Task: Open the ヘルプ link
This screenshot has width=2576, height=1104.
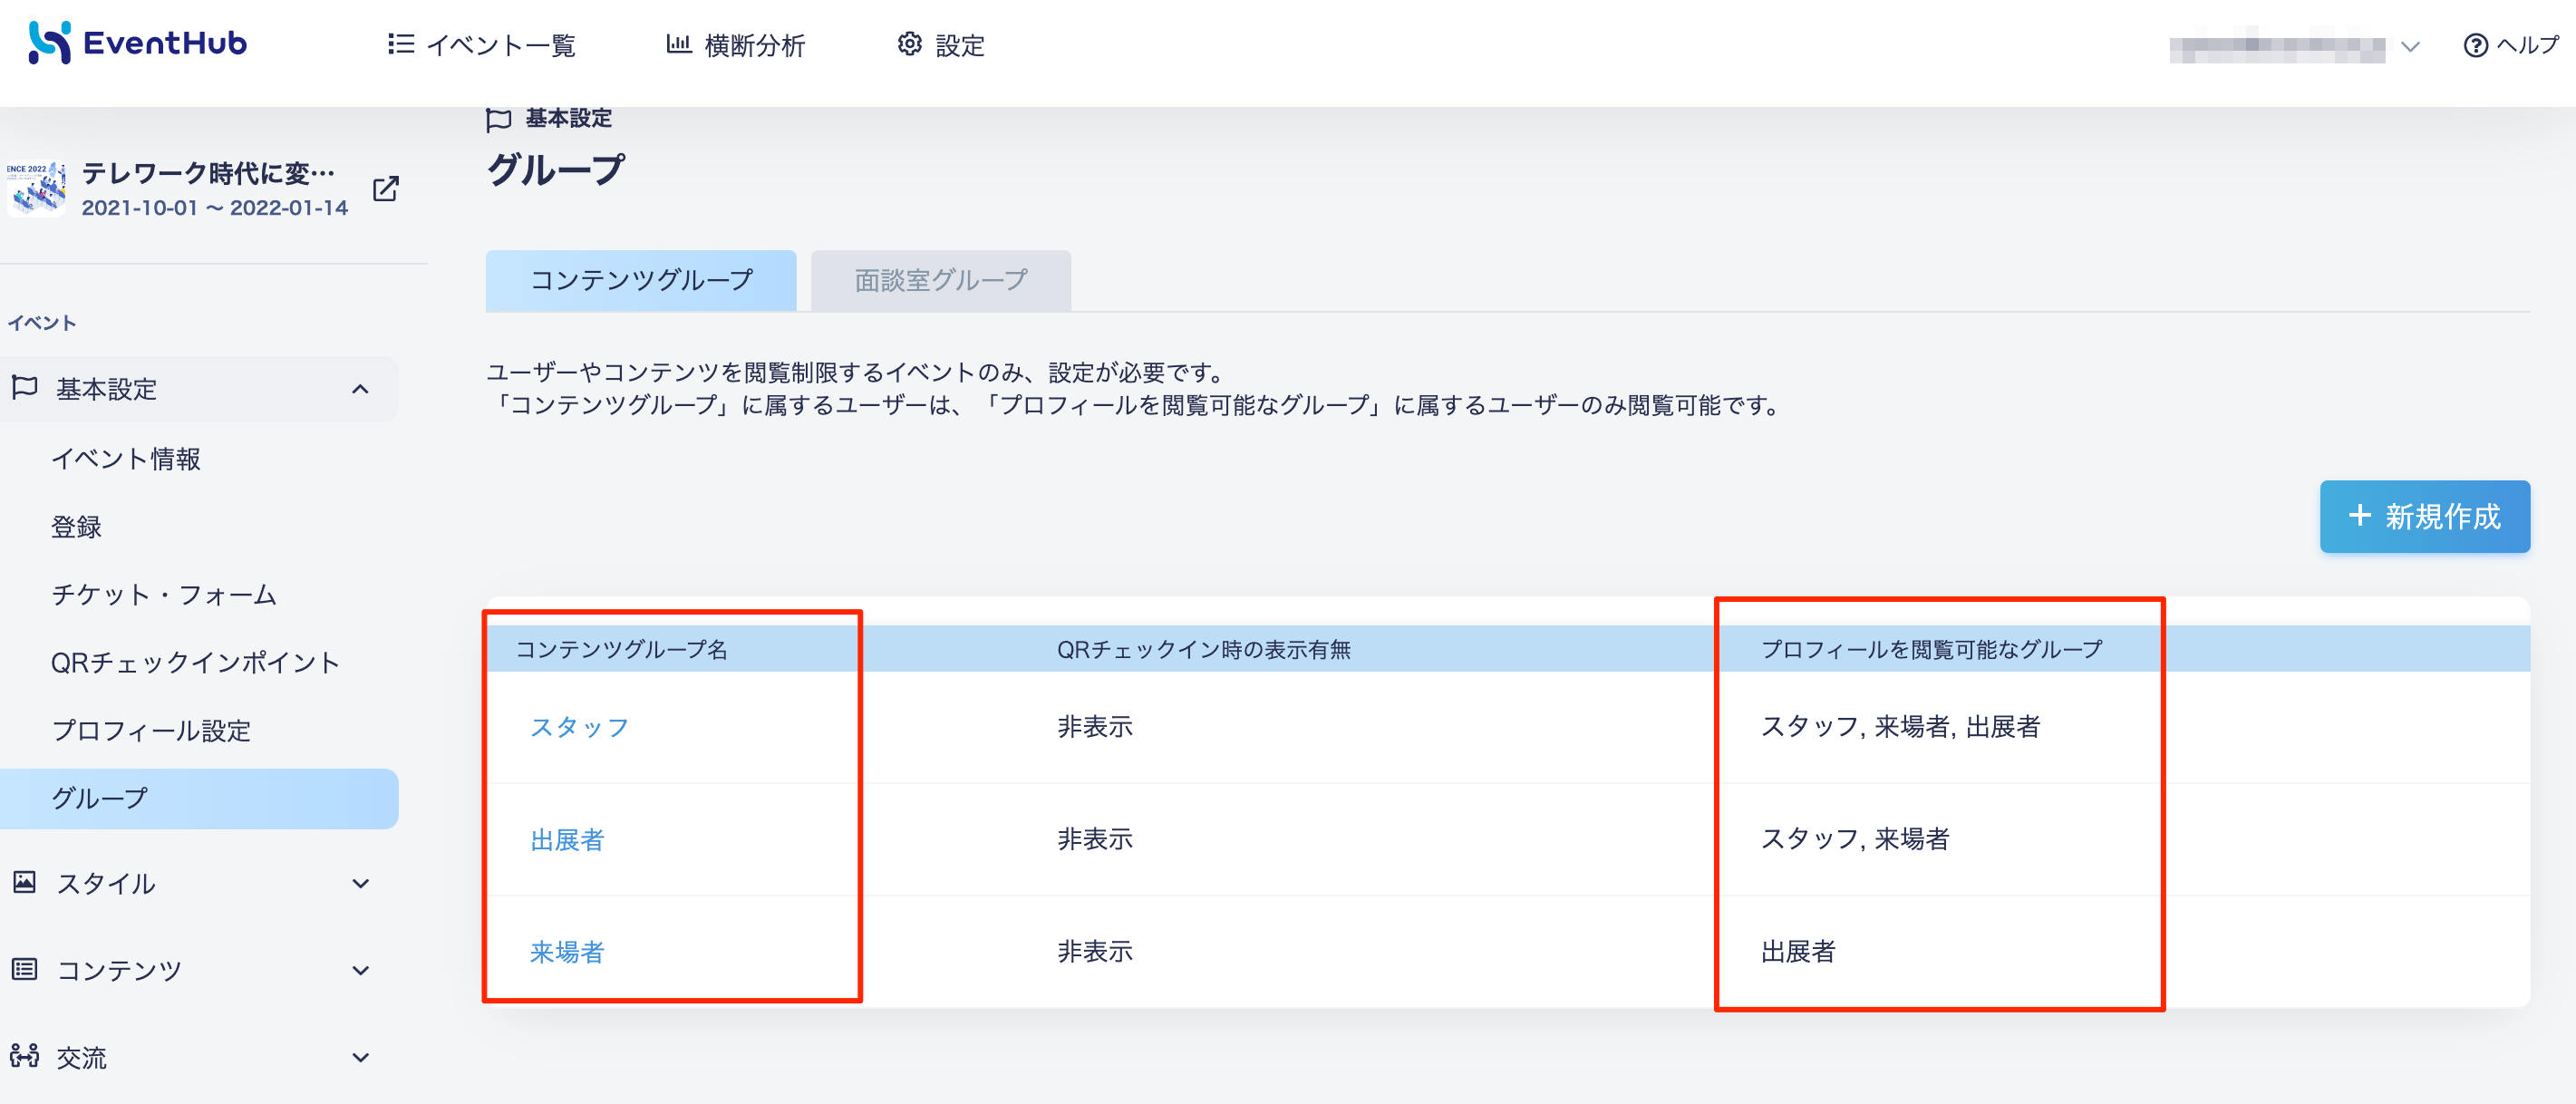Action: [x=2510, y=45]
